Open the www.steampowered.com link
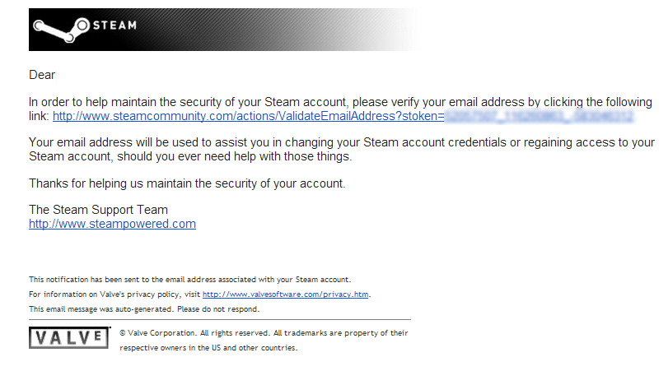Screen dimensions: 668x371 (x=112, y=224)
